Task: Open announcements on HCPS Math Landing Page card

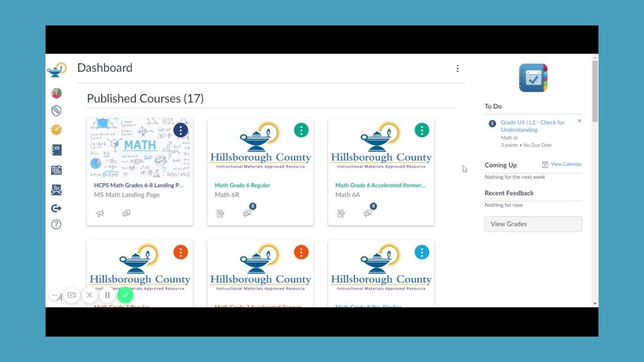Action: (100, 213)
